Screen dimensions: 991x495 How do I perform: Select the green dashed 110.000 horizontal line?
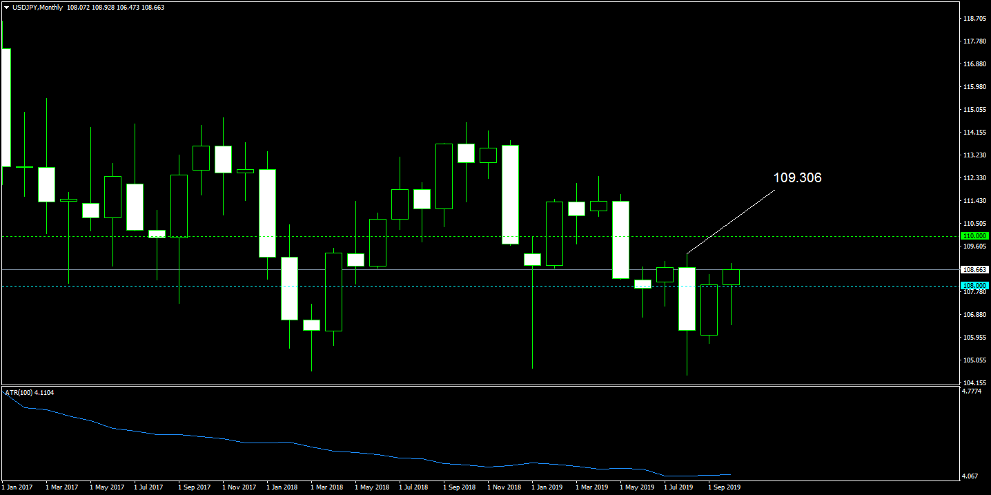(480, 236)
